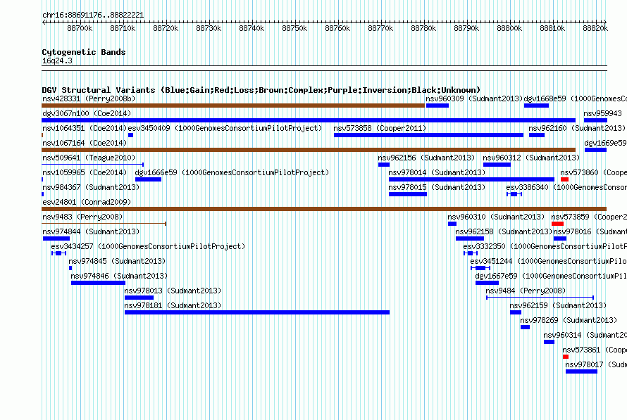
Task: Open the nsv9484 (Perry2008) thin blue line
Action: pos(540,298)
